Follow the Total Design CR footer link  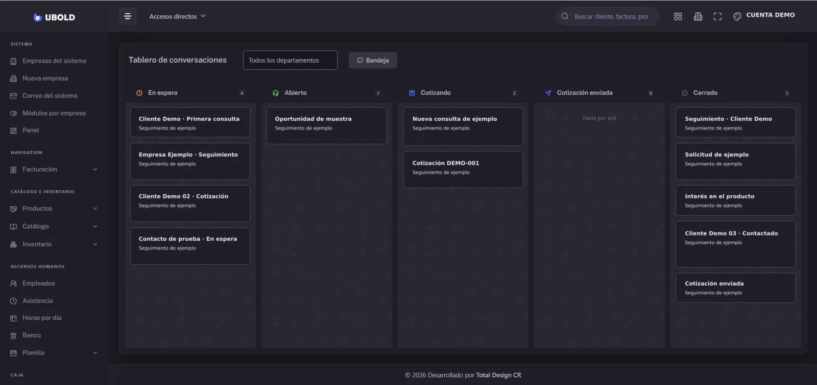coord(498,375)
